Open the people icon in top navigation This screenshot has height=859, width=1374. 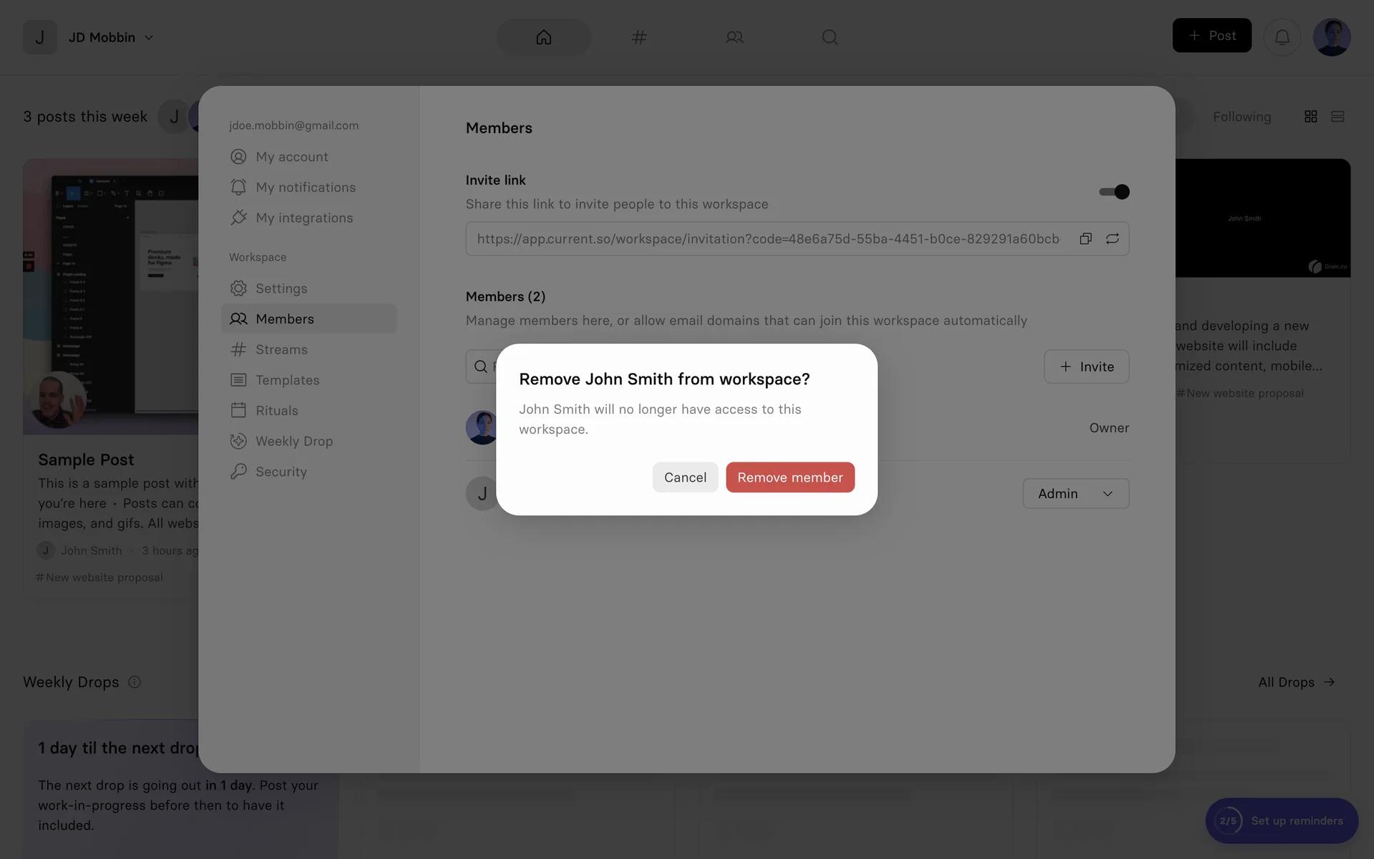734,37
